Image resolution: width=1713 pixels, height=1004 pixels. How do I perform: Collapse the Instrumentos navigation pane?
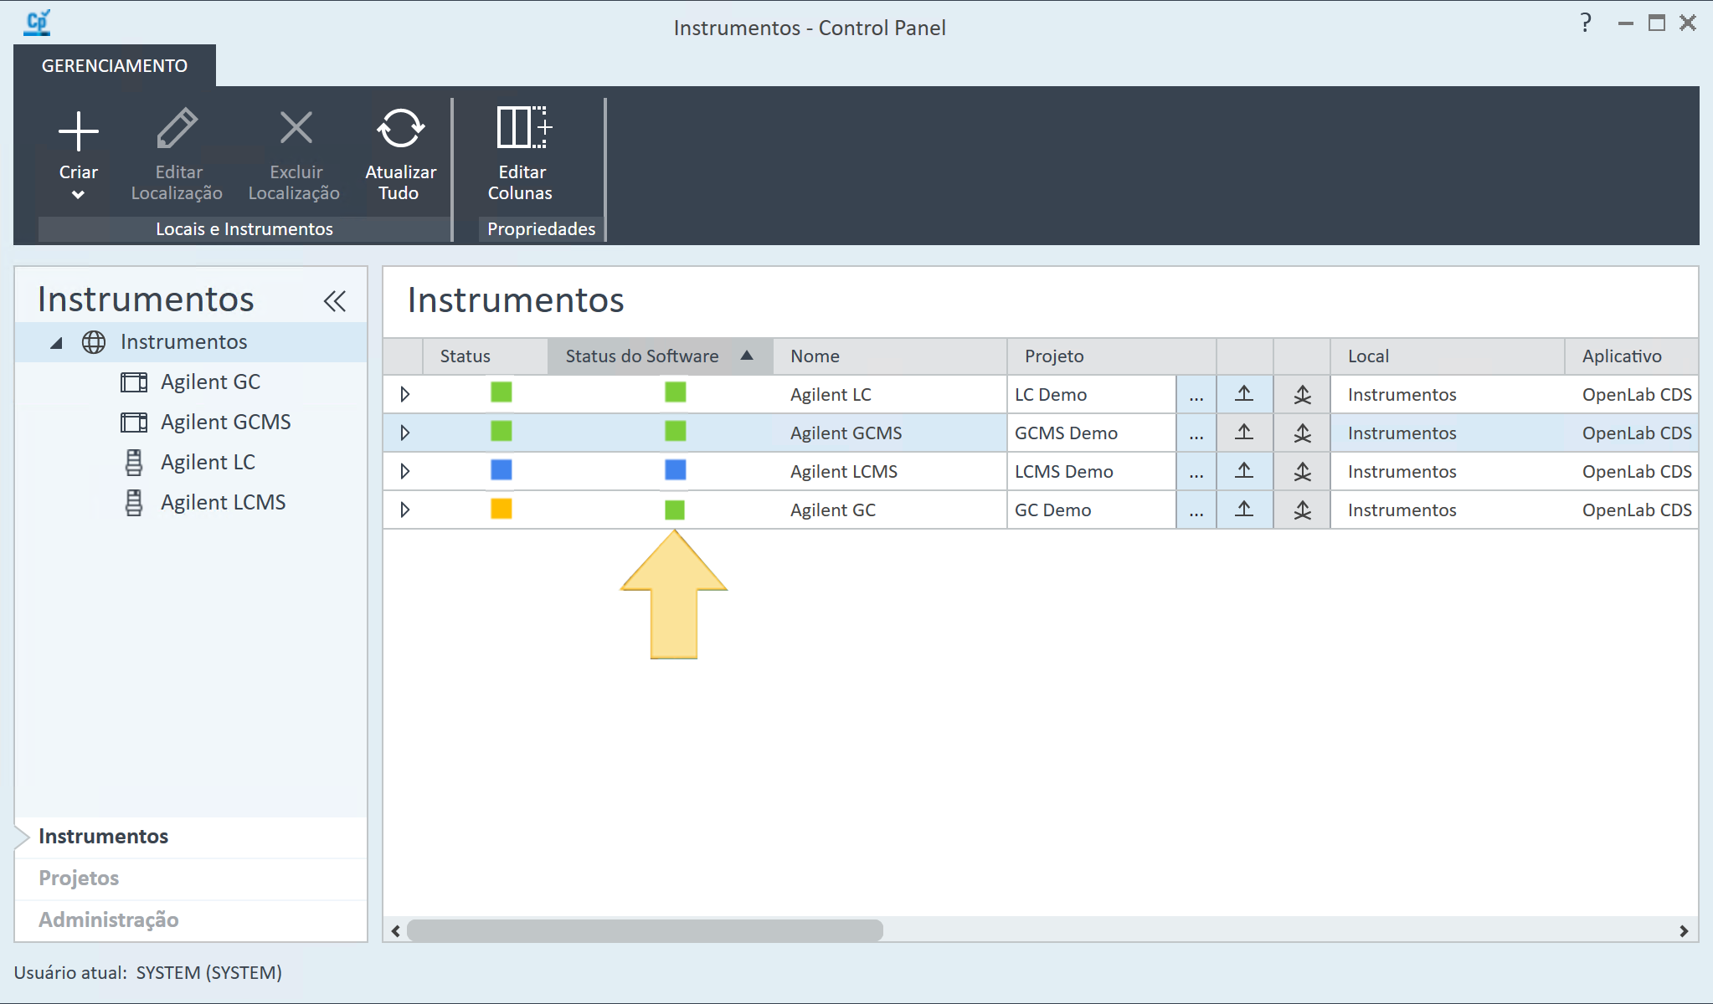point(335,301)
